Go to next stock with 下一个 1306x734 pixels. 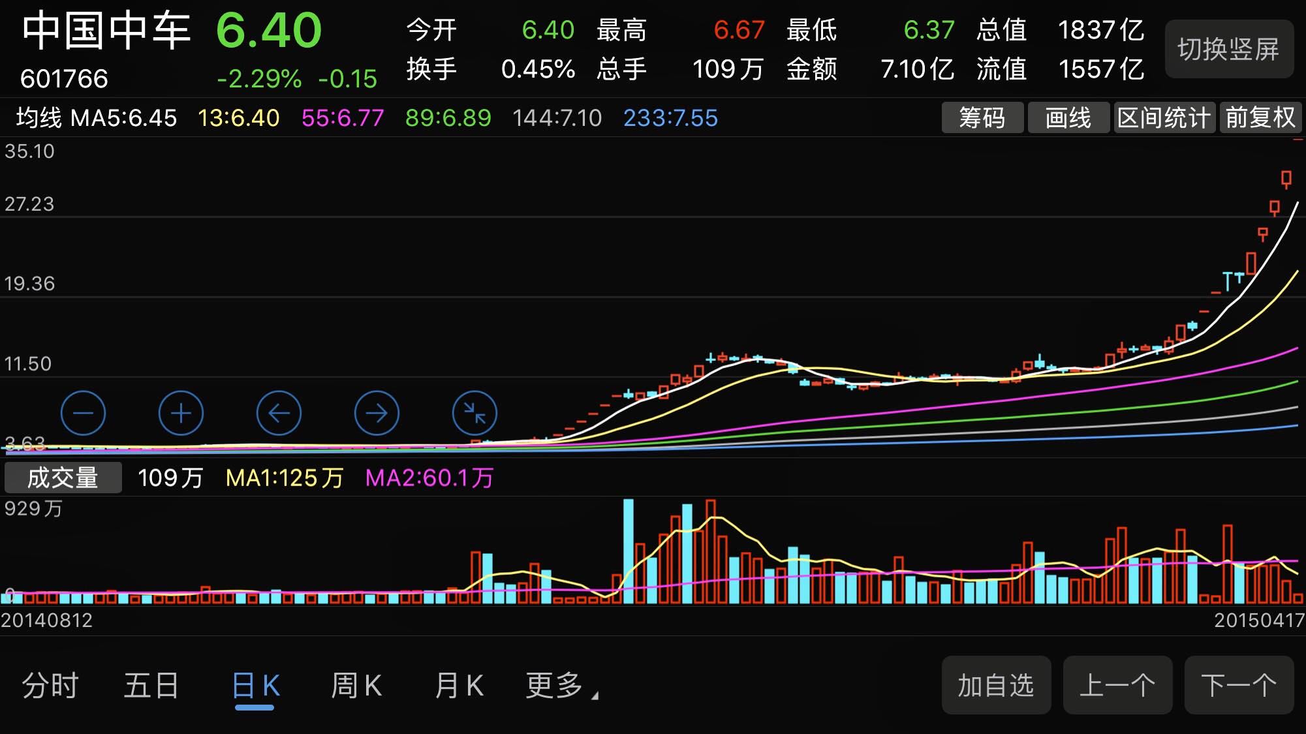click(1239, 685)
